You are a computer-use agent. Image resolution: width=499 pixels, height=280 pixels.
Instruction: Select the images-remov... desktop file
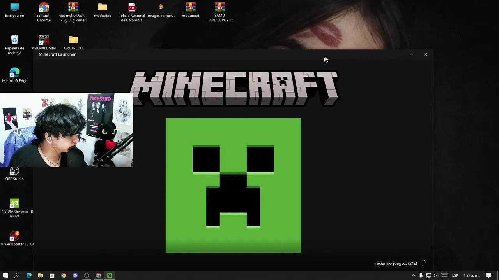(x=161, y=10)
